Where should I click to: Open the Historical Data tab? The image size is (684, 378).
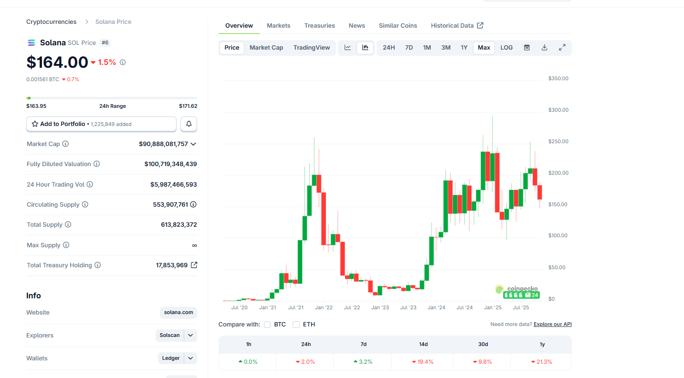452,25
